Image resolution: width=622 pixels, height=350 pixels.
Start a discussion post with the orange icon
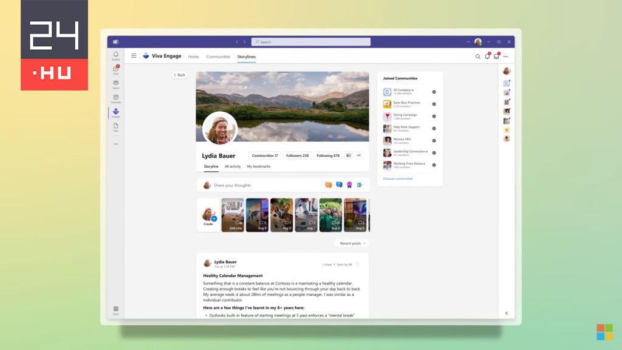329,185
